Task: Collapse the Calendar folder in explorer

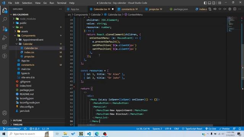Action: point(27,44)
